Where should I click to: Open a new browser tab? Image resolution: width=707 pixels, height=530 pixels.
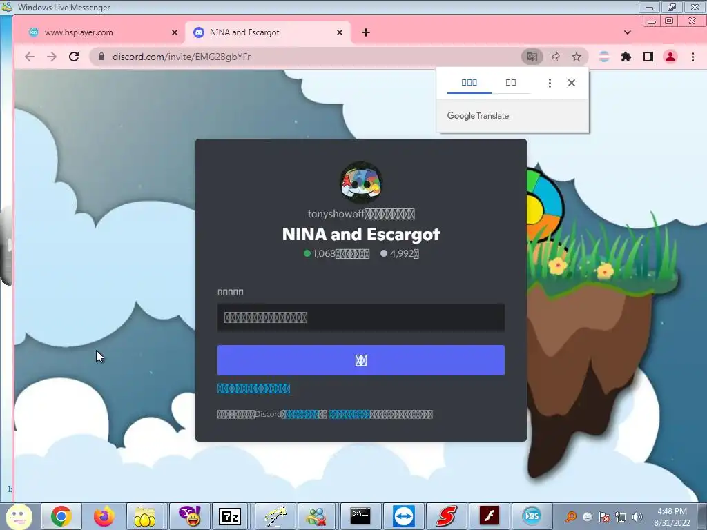pos(366,32)
